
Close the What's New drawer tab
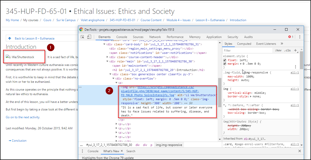(x=122, y=151)
